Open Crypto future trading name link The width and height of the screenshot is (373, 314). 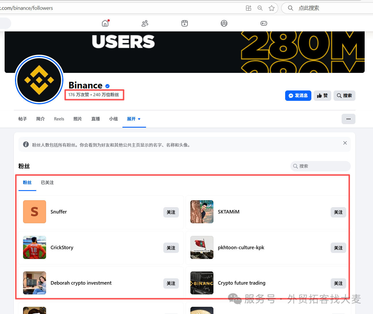tap(242, 283)
